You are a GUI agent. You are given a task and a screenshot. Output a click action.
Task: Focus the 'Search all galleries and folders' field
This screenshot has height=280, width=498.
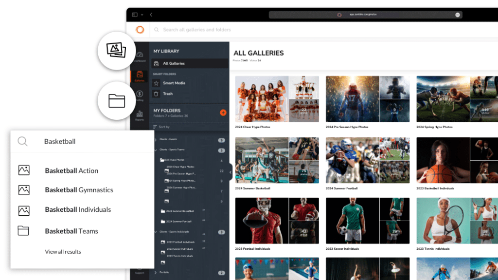point(197,30)
